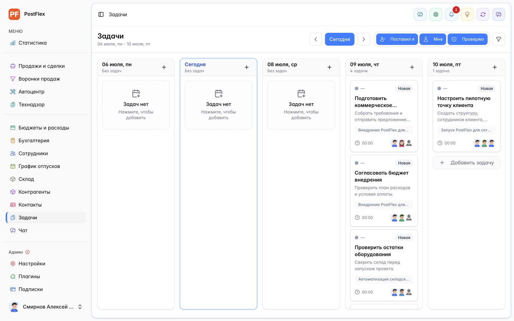Click assignee avatars on Согласовать бюджет task
This screenshot has height=321, width=514.
click(x=402, y=218)
